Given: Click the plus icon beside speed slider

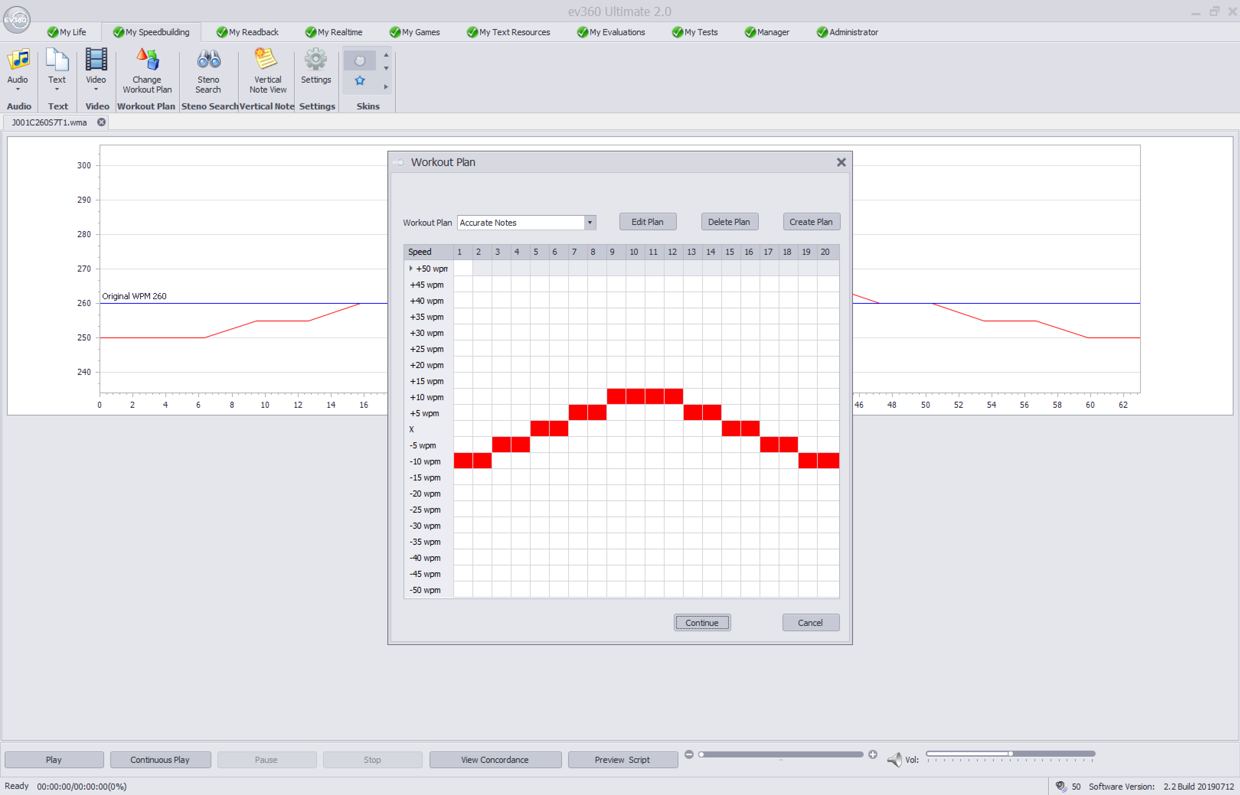Looking at the screenshot, I should pos(873,754).
